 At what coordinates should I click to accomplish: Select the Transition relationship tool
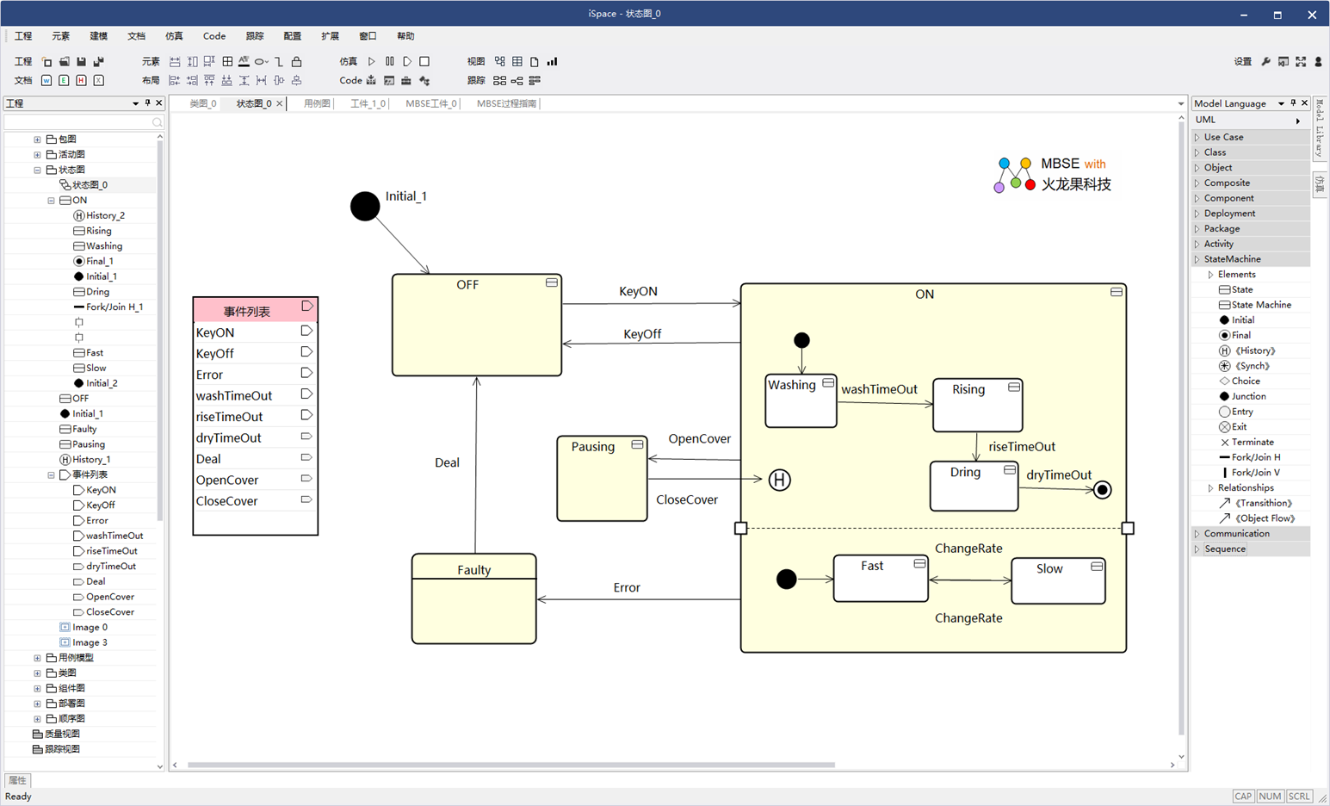point(1256,504)
